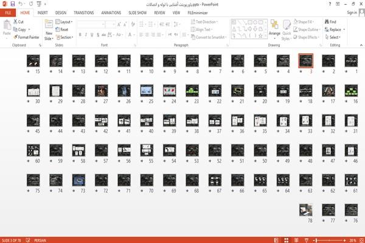Image resolution: width=365 pixels, height=243 pixels.
Task: Open the Shape Effects dropdown
Action: click(x=307, y=37)
